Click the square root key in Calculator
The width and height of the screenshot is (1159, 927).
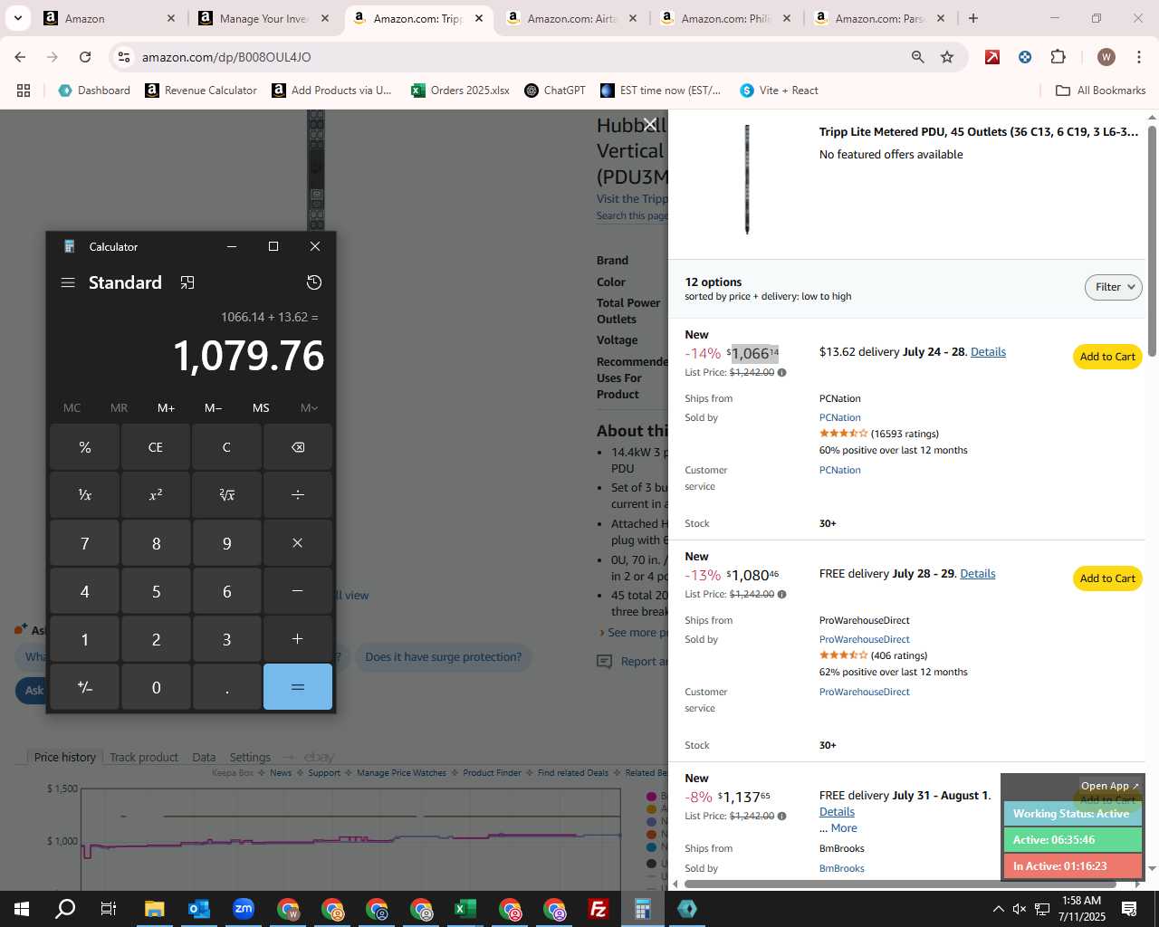(227, 495)
